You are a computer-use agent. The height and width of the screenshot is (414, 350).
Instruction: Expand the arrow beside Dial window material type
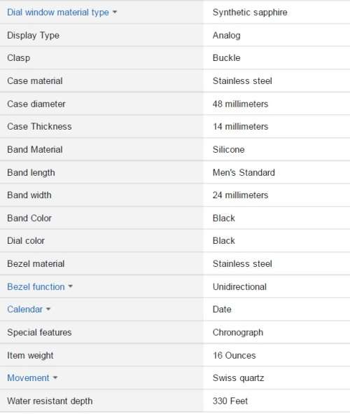click(x=115, y=12)
